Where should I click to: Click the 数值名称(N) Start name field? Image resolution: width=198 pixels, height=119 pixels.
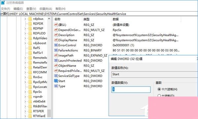point(155,74)
